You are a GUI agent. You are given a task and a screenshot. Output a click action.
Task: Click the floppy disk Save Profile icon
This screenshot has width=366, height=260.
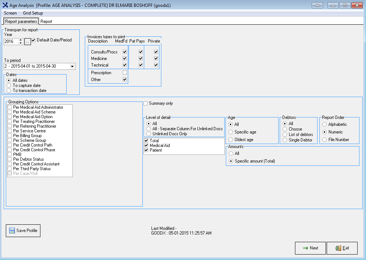point(12,231)
